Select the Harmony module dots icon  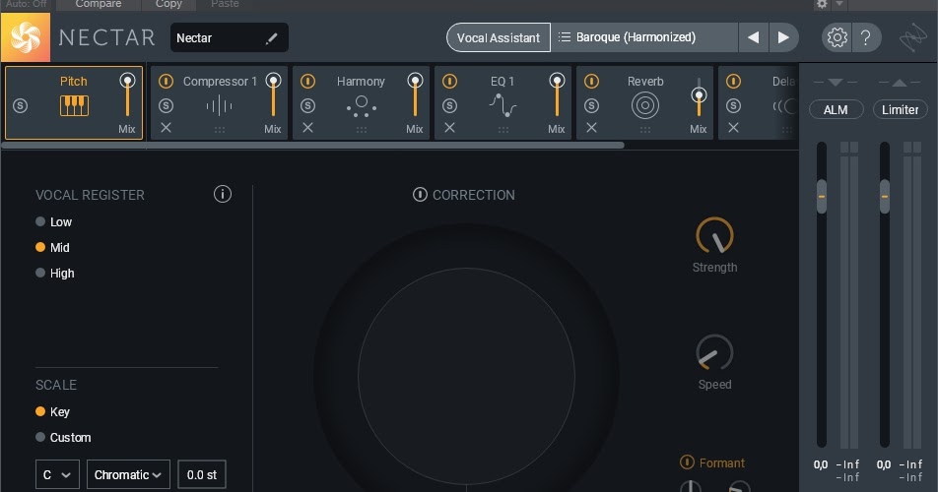coord(362,106)
